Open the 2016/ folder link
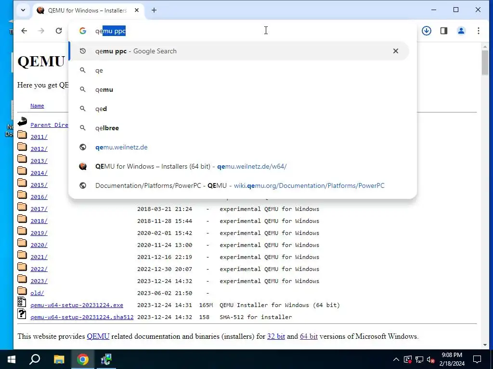The image size is (493, 369). click(x=39, y=197)
